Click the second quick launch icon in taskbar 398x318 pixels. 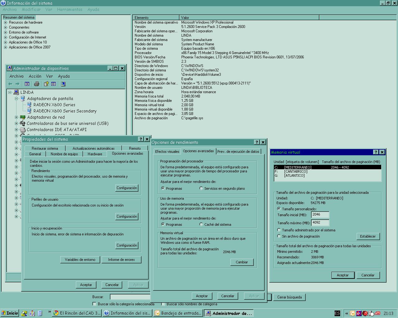[32, 313]
